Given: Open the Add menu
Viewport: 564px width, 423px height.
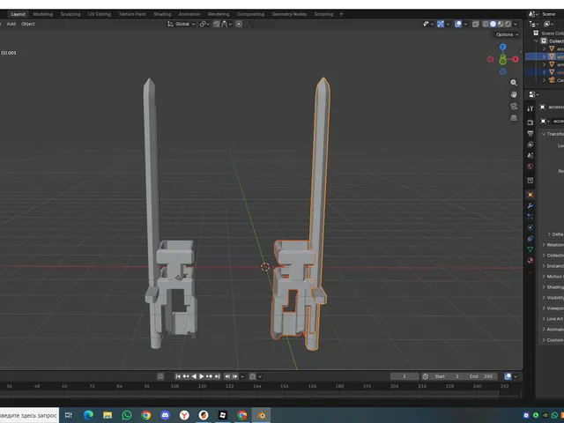Looking at the screenshot, I should pos(11,24).
